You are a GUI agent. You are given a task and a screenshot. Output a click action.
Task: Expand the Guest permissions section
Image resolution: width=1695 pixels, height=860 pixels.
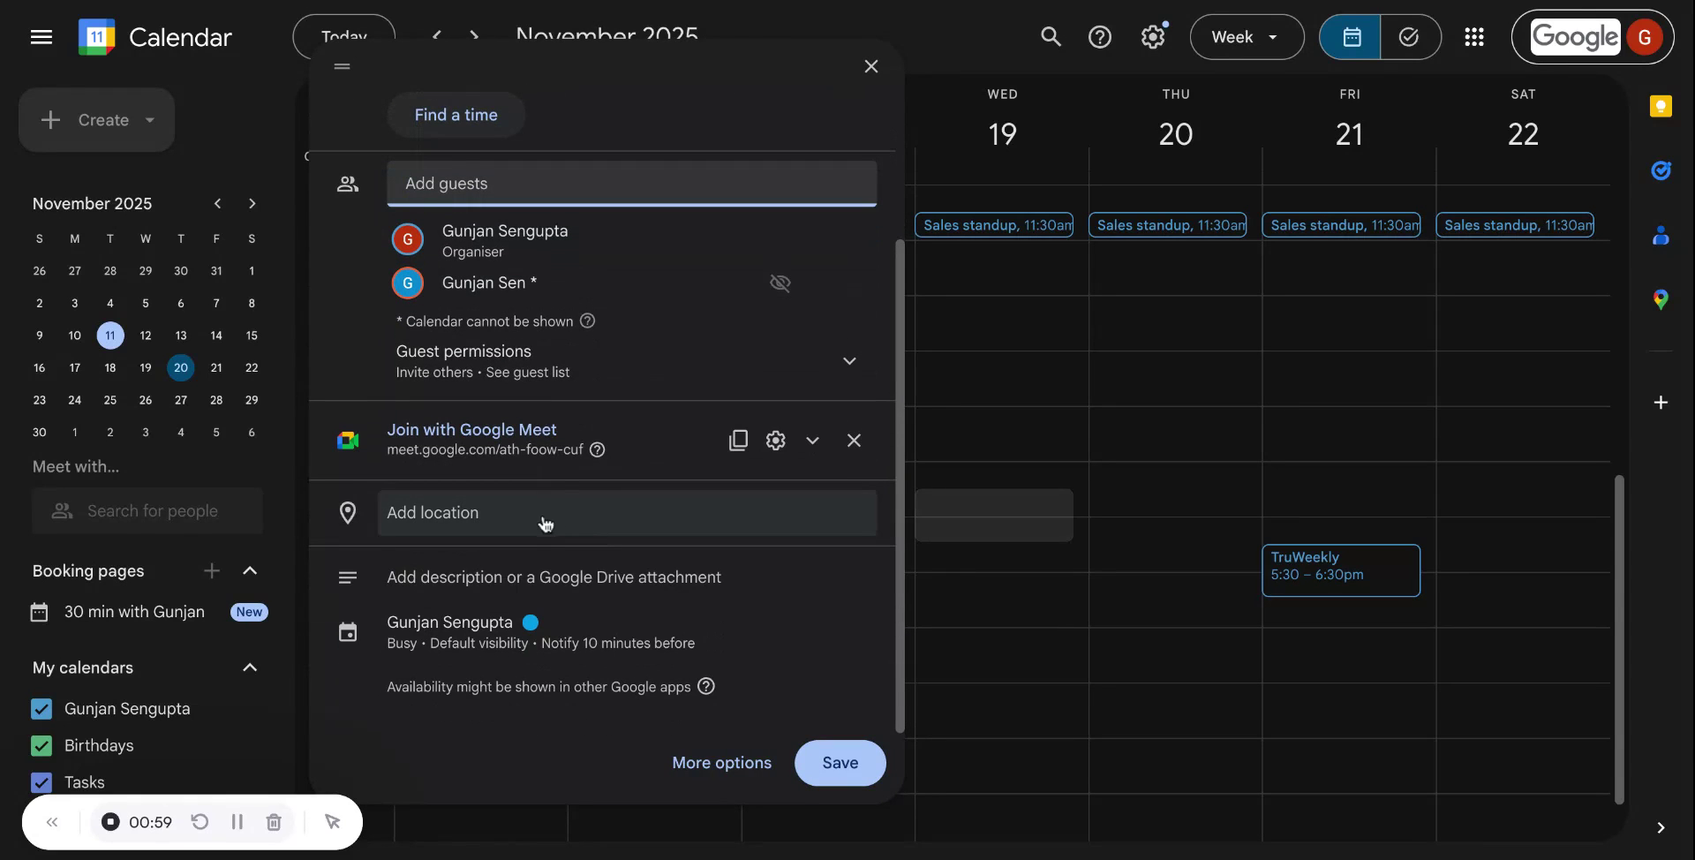tap(848, 361)
